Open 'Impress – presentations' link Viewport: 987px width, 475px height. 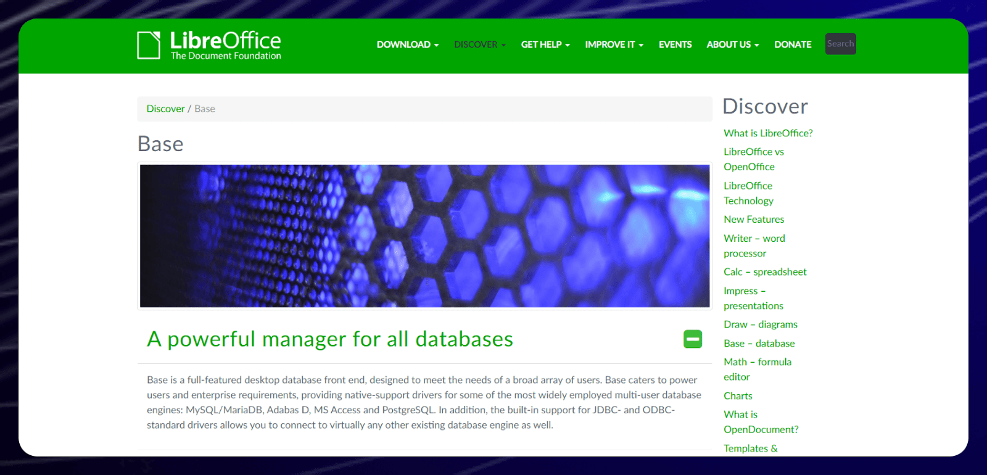point(753,298)
